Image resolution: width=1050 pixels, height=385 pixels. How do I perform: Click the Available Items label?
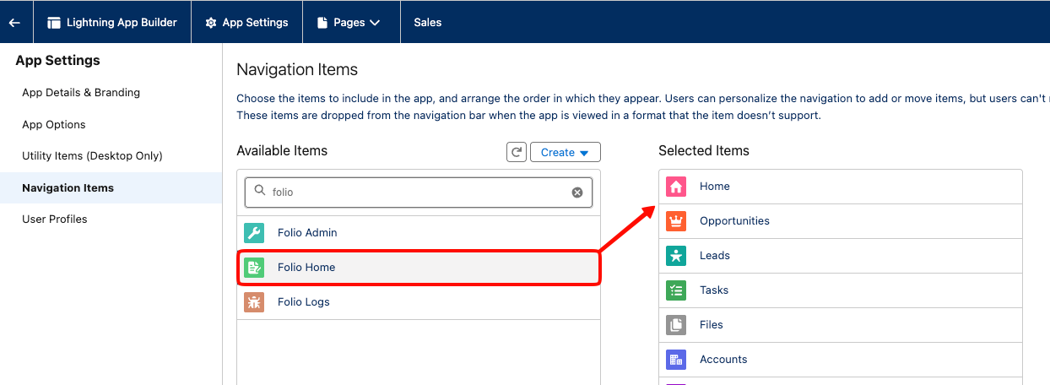pos(282,151)
